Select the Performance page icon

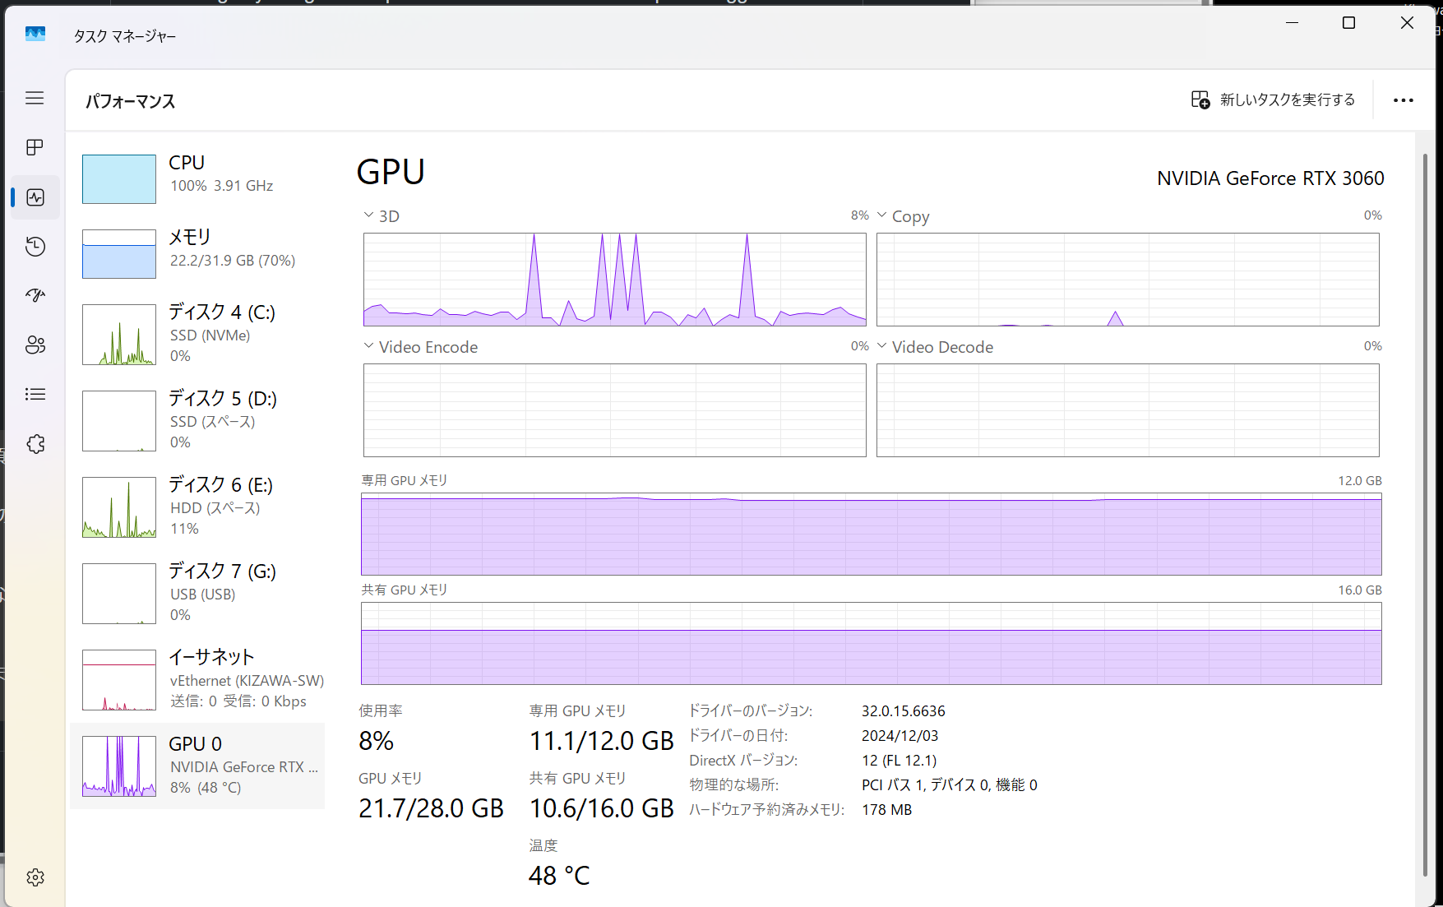[35, 197]
